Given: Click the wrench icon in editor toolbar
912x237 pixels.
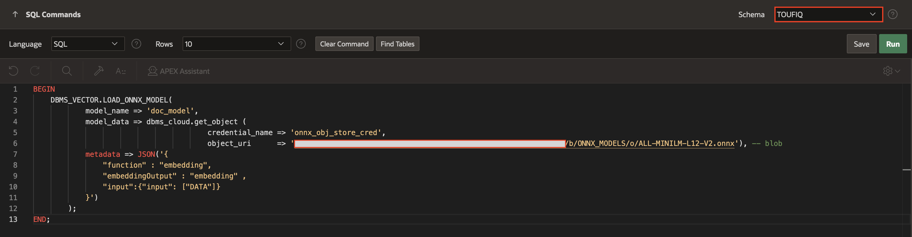Looking at the screenshot, I should [x=99, y=71].
